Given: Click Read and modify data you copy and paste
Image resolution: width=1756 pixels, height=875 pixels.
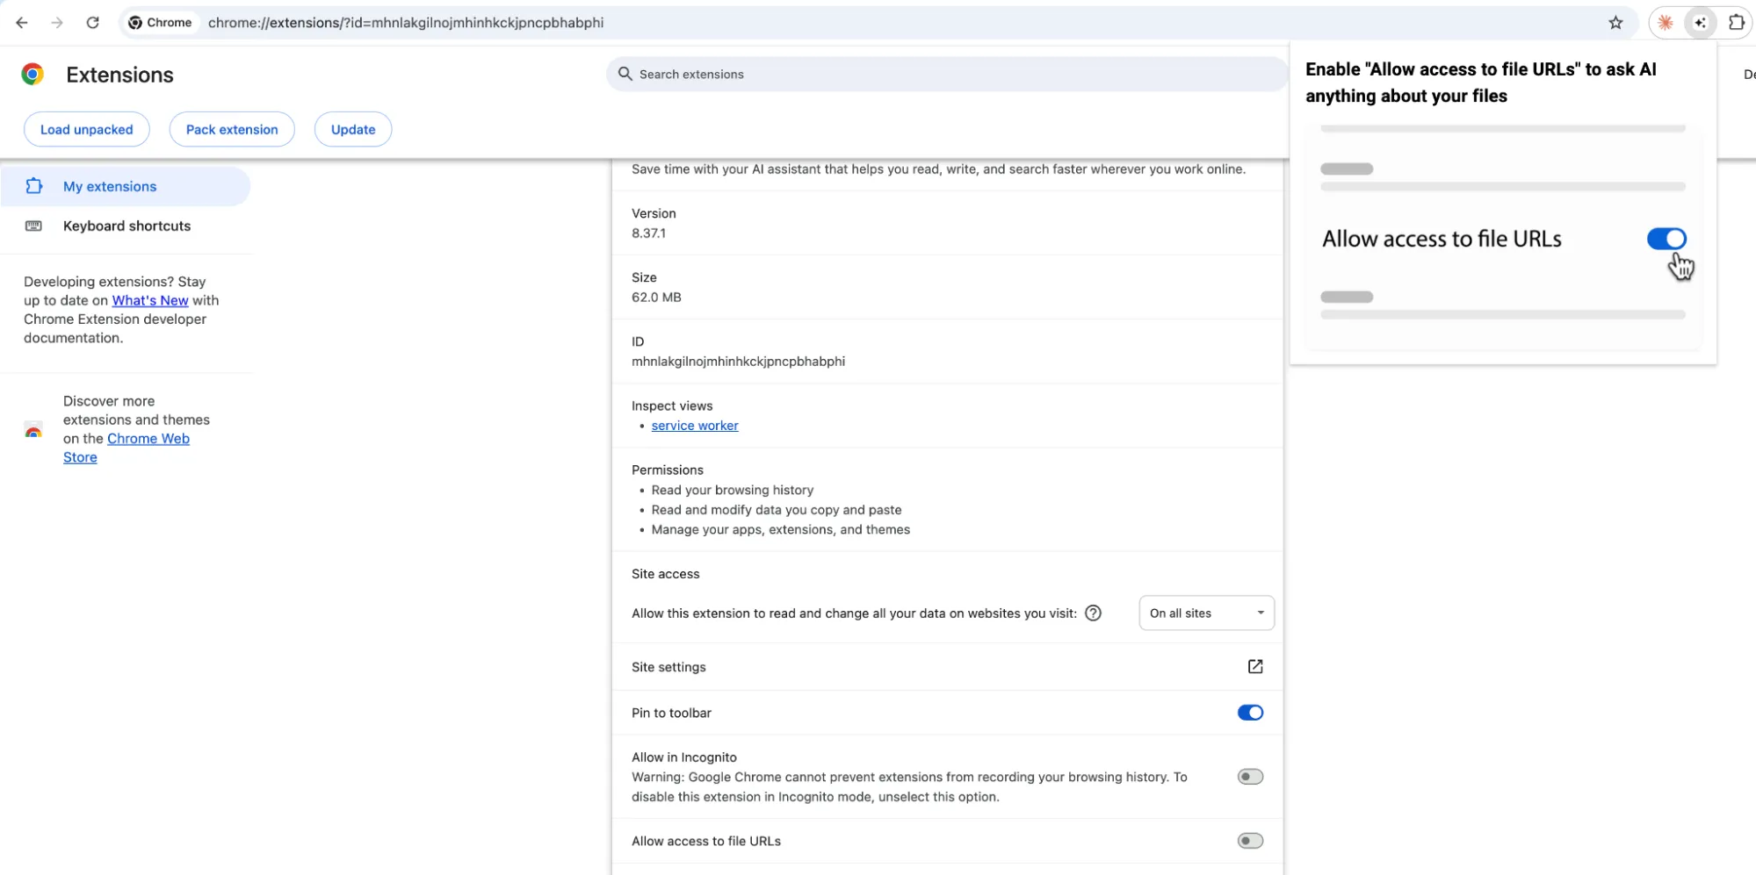Looking at the screenshot, I should click(777, 510).
